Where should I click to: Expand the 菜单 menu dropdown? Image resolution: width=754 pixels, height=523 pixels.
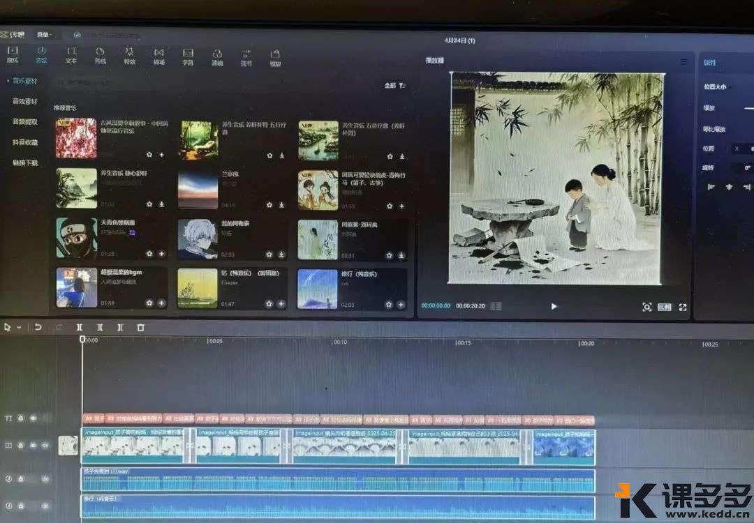44,35
